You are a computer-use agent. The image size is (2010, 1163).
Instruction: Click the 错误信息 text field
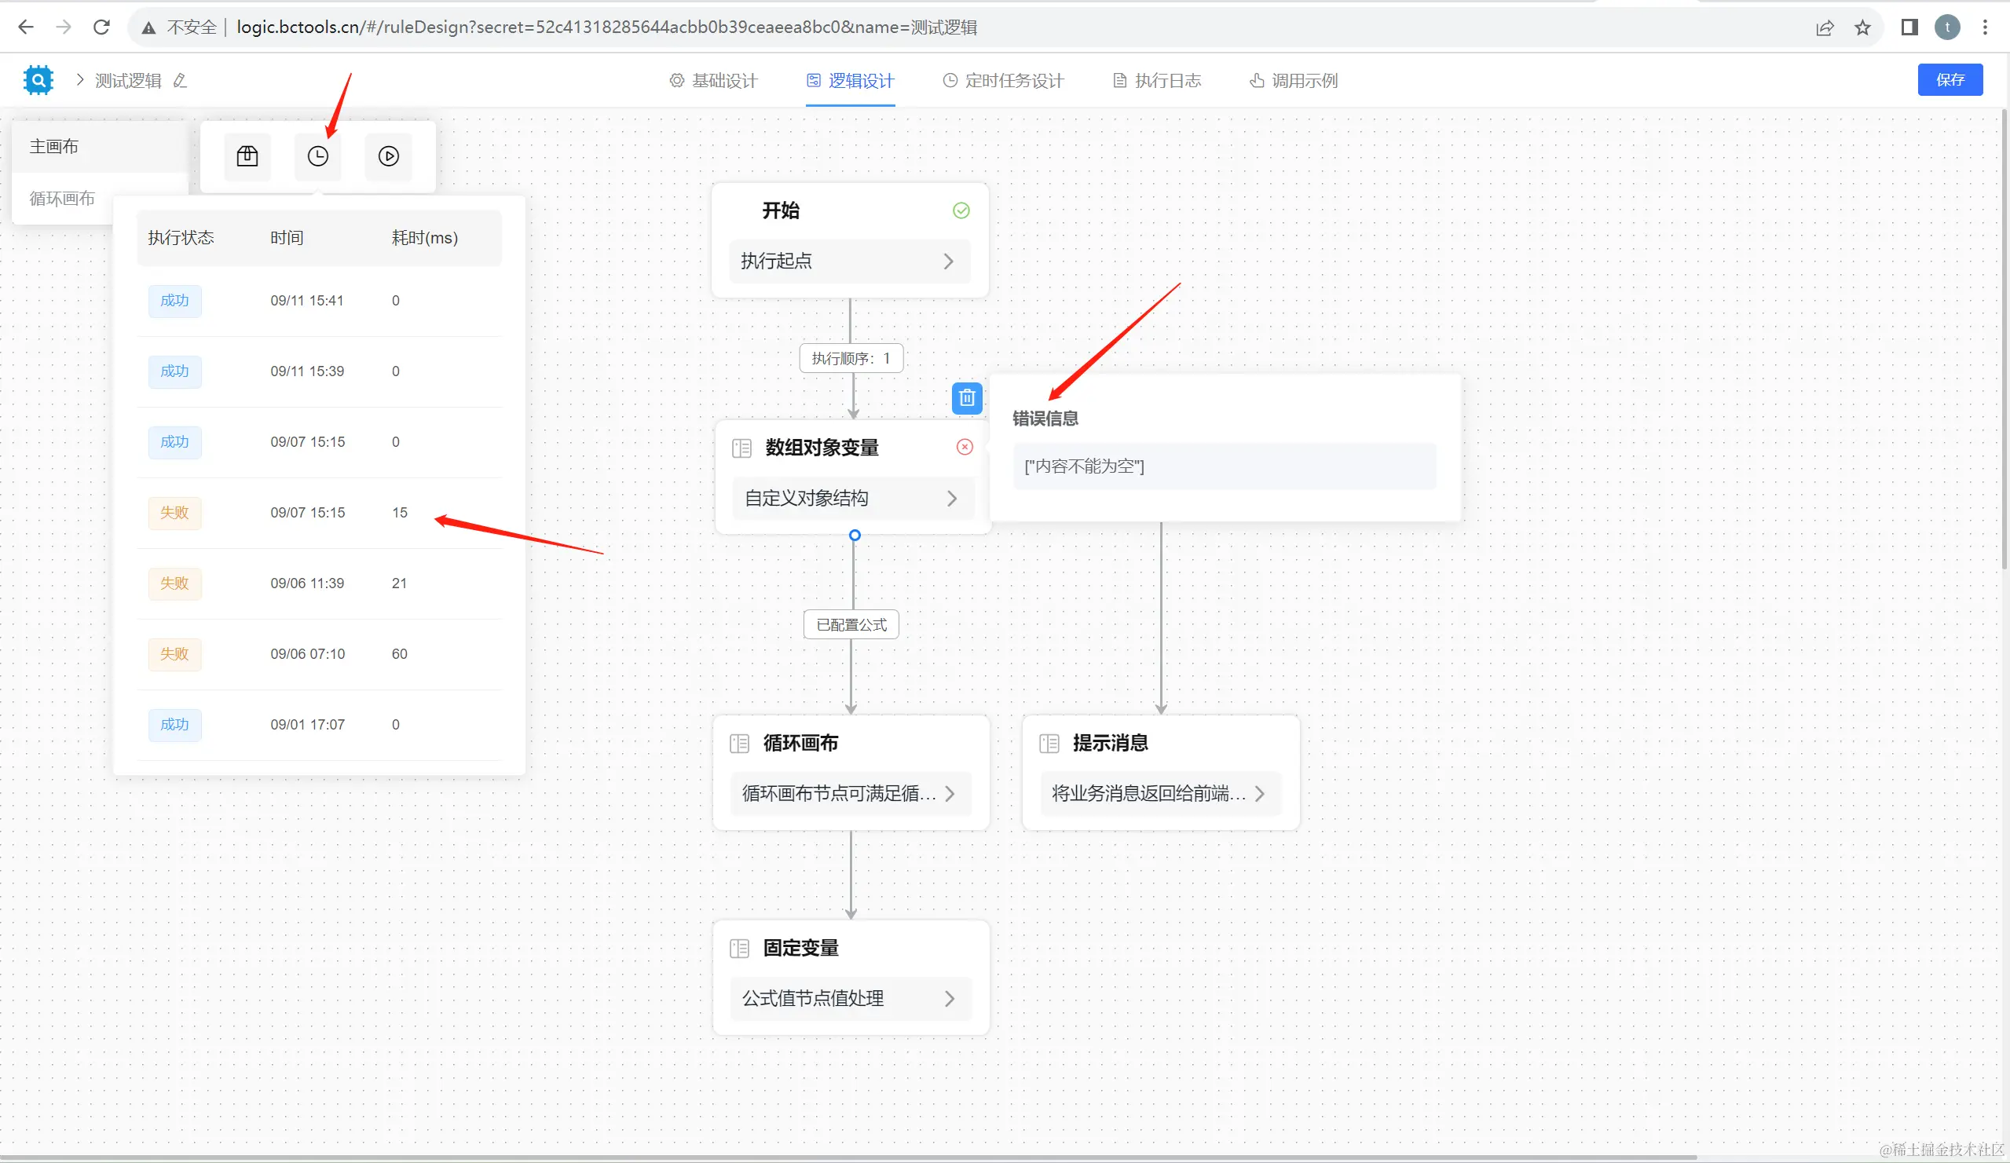tap(1224, 466)
